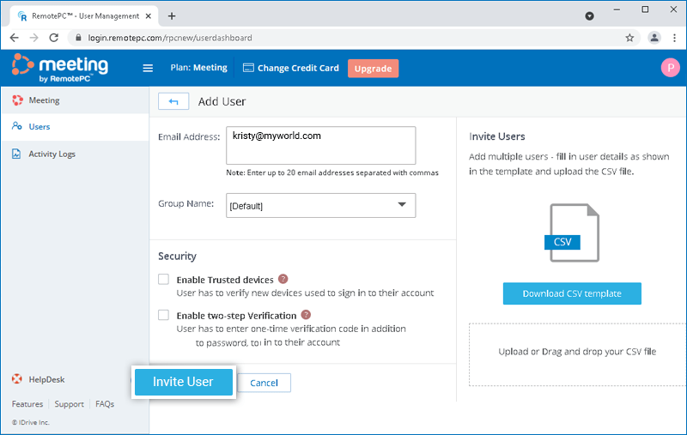Click the back arrow button beside Add User

tap(173, 101)
